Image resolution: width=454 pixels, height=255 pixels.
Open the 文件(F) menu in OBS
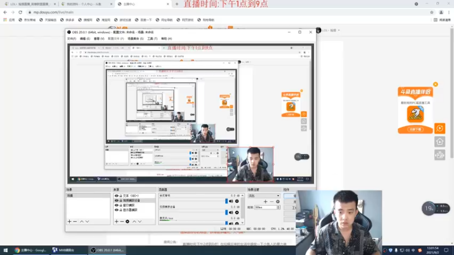72,39
